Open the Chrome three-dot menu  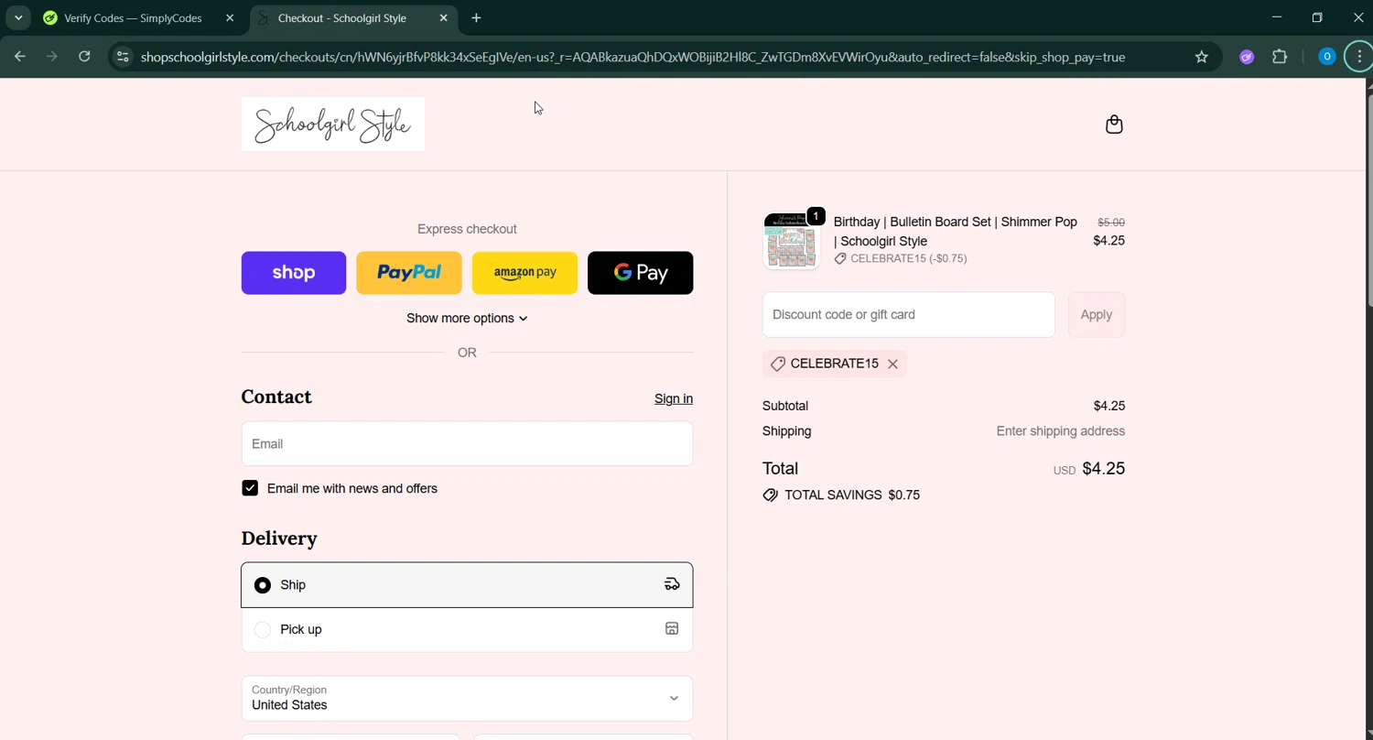pyautogui.click(x=1359, y=57)
